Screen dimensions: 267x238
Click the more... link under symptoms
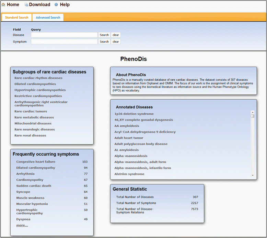pyautogui.click(x=22, y=225)
